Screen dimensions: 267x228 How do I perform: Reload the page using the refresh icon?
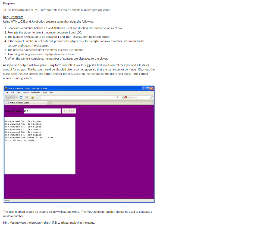[x=21, y=97]
